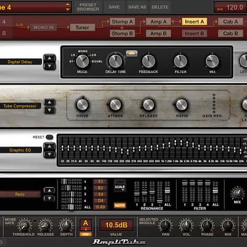The image size is (247, 247).
Task: Click the 120.0 BPM tempo field
Action: point(230,7)
